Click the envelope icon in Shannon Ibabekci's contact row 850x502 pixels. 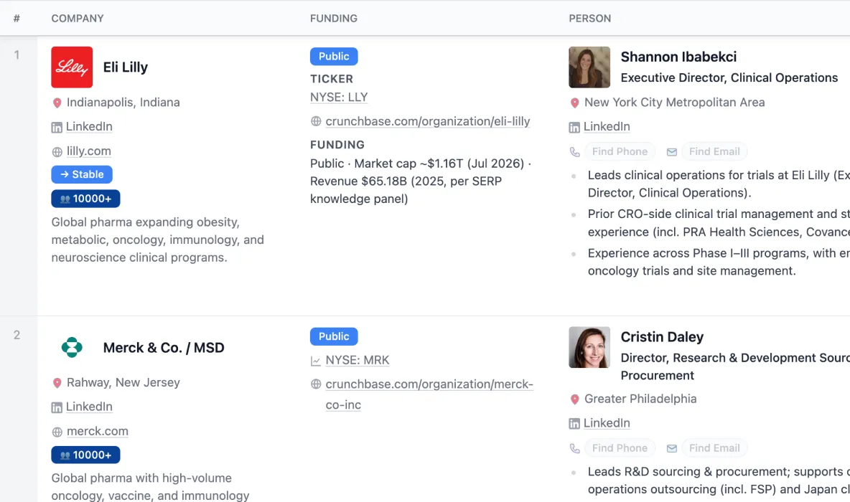(x=672, y=152)
